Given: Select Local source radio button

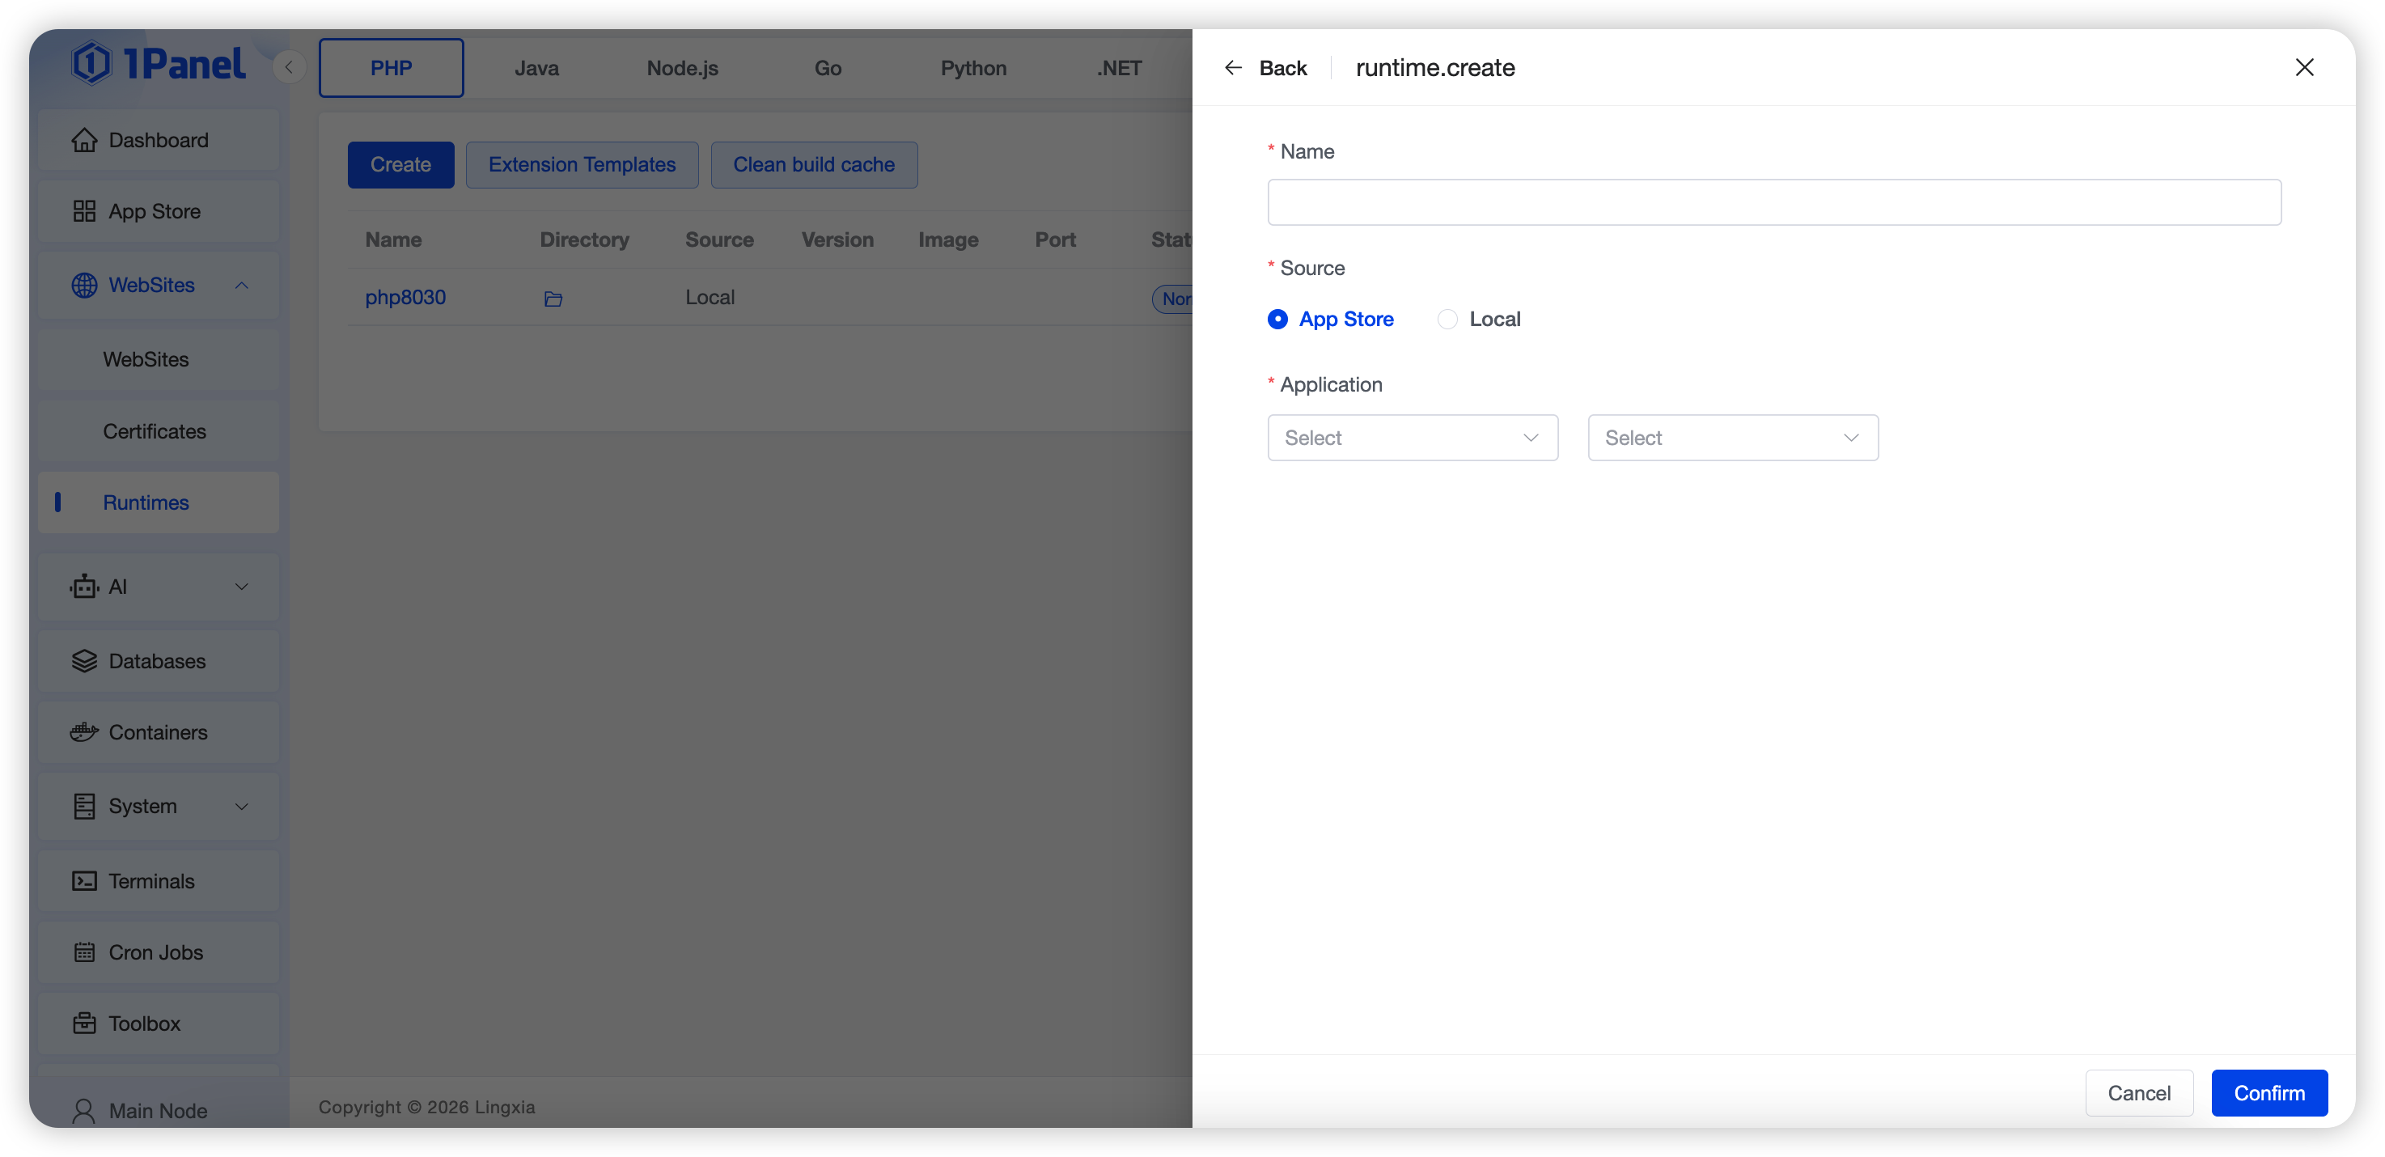Looking at the screenshot, I should [x=1447, y=320].
